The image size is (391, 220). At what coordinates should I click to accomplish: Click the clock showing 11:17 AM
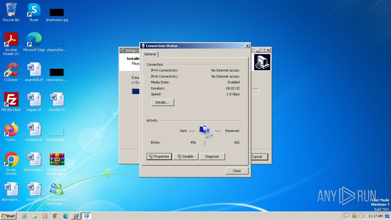(x=375, y=216)
